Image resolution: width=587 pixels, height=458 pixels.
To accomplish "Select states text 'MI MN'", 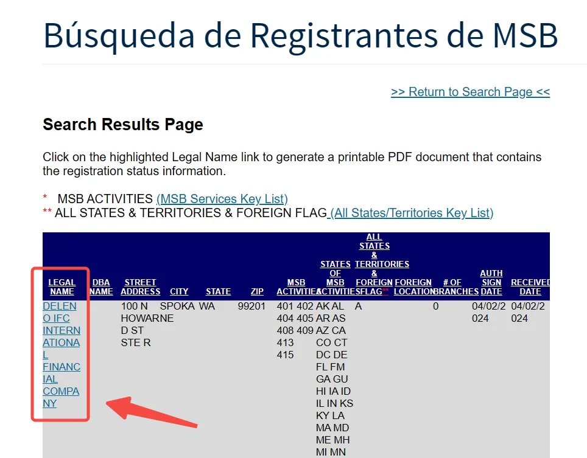I will [331, 452].
